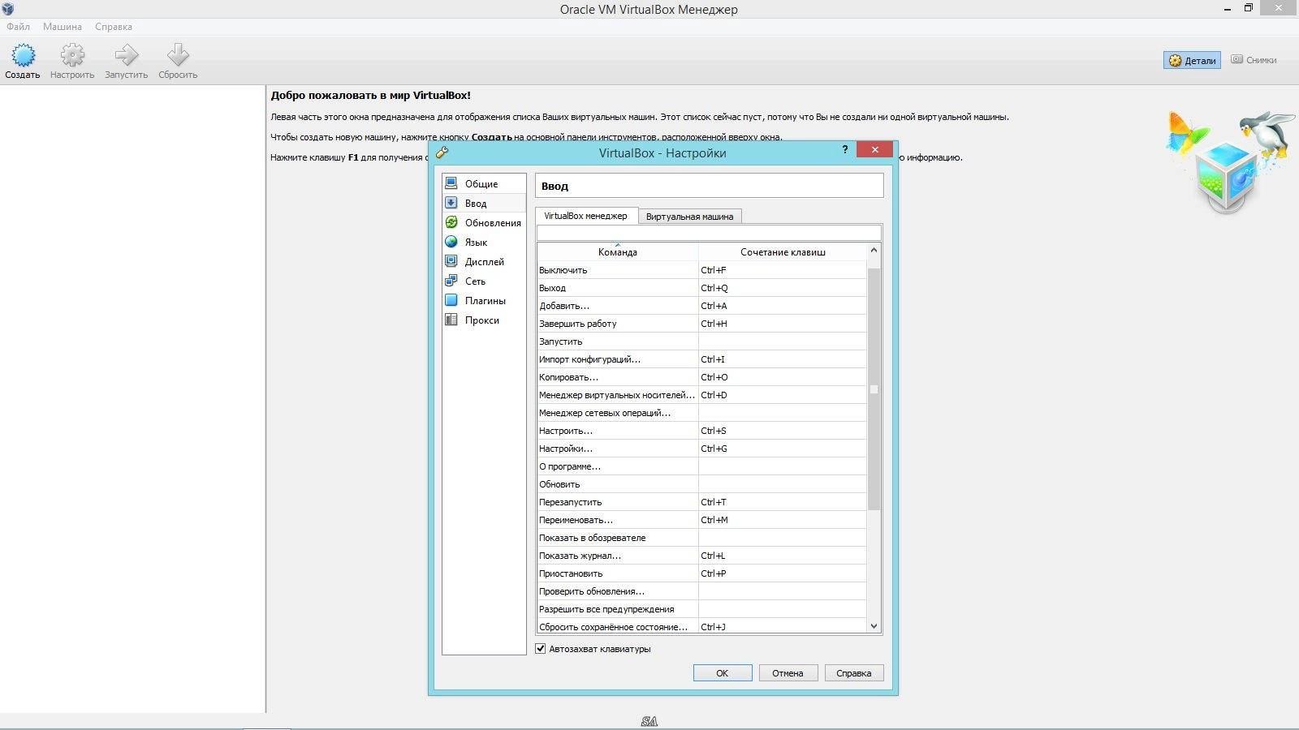Image resolution: width=1299 pixels, height=730 pixels.
Task: Click the OK button
Action: pyautogui.click(x=723, y=673)
